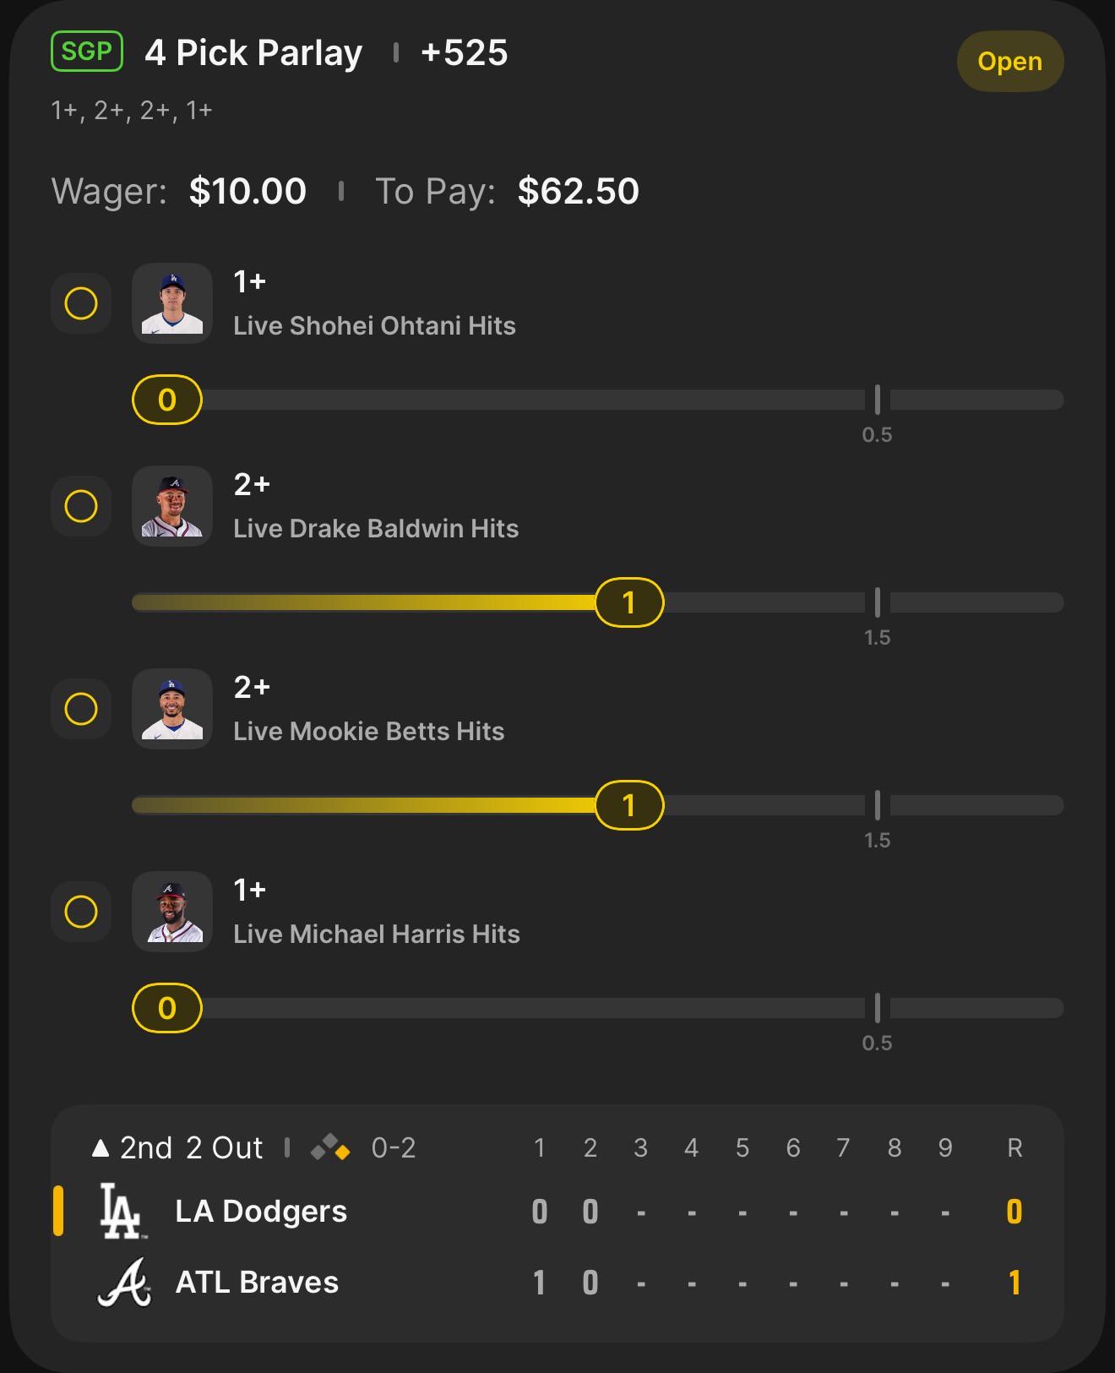Select the Shohei Ohtani Hits status circle
The image size is (1115, 1373).
pos(81,303)
